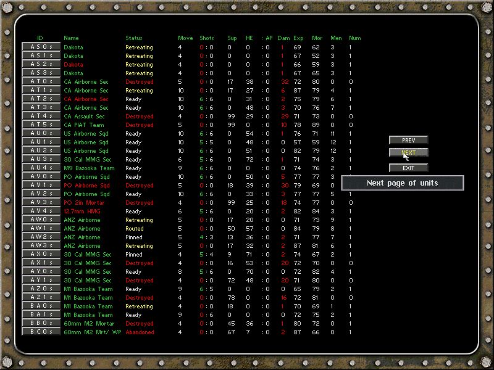Click the Name column header
The height and width of the screenshot is (370, 494).
point(71,38)
